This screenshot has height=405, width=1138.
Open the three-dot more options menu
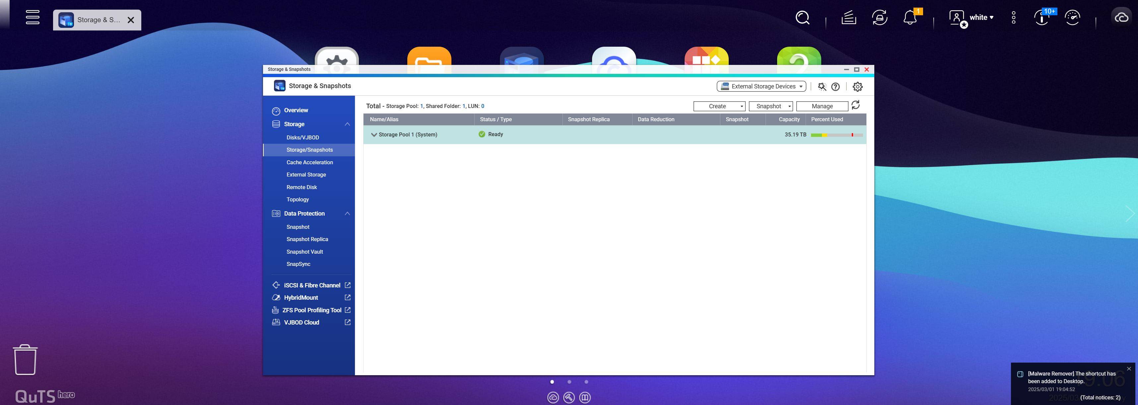(x=1013, y=18)
